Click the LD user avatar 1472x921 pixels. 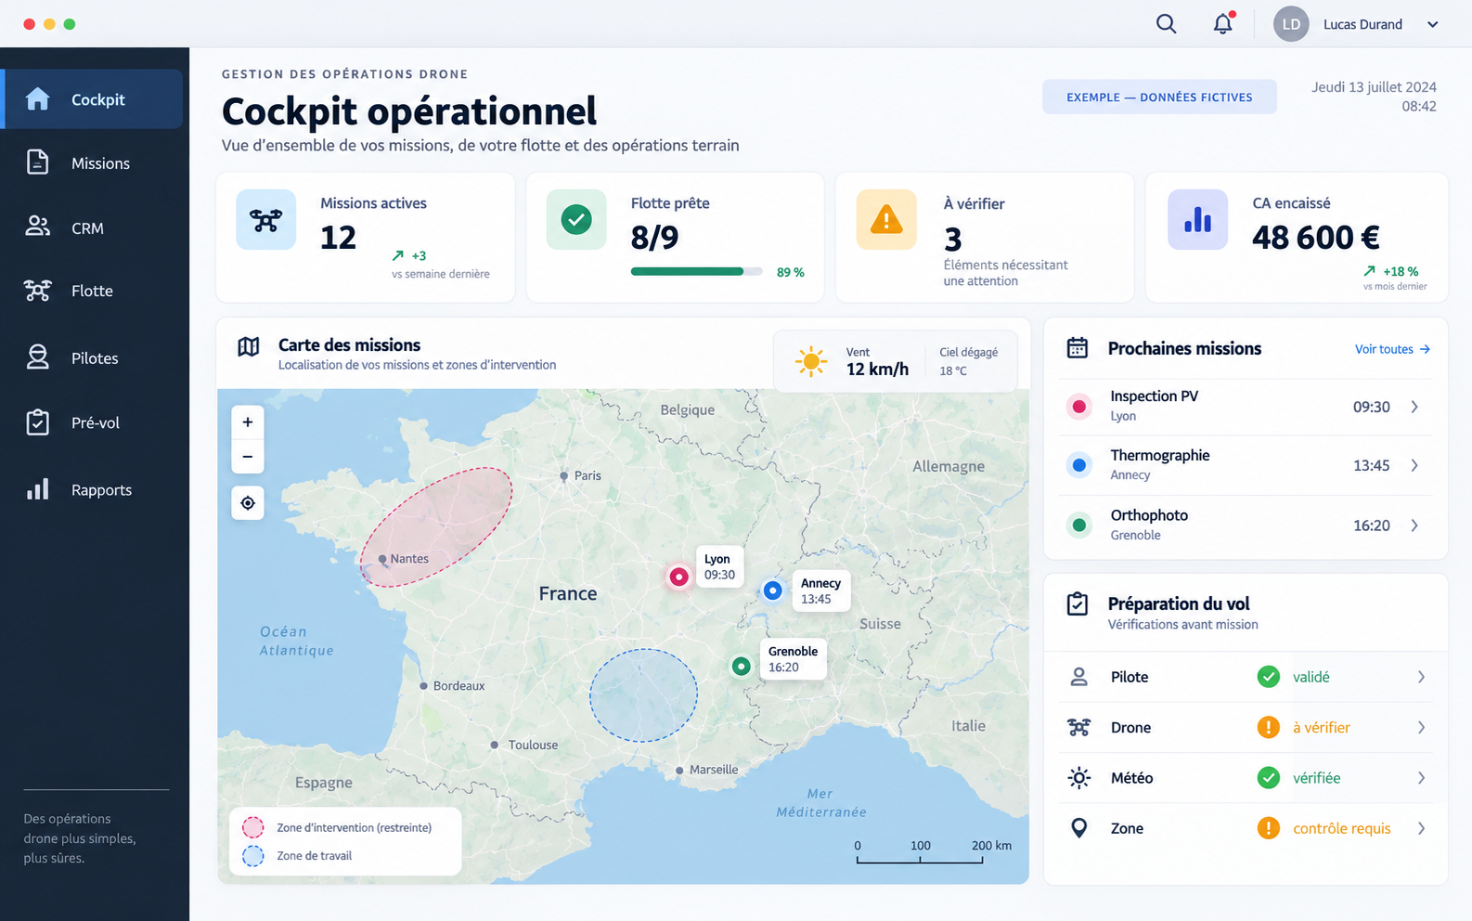(1291, 24)
